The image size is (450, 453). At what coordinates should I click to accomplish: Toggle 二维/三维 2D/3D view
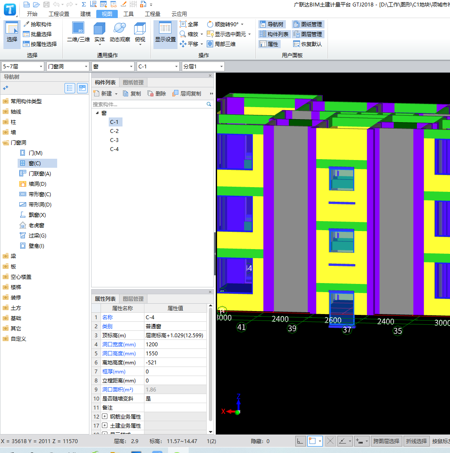point(78,32)
